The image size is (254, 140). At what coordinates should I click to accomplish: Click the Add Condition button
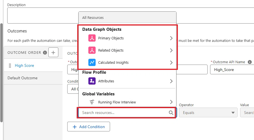tap(89, 127)
